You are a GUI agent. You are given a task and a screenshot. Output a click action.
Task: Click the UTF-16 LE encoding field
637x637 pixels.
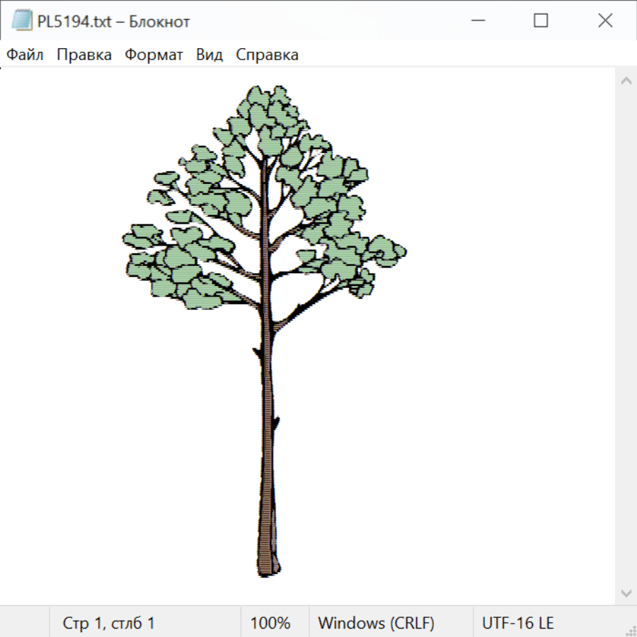pyautogui.click(x=517, y=624)
